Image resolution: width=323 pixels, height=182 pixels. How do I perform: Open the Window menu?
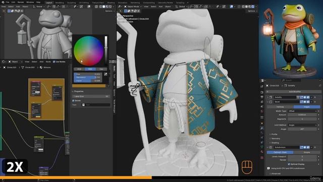tap(30, 2)
